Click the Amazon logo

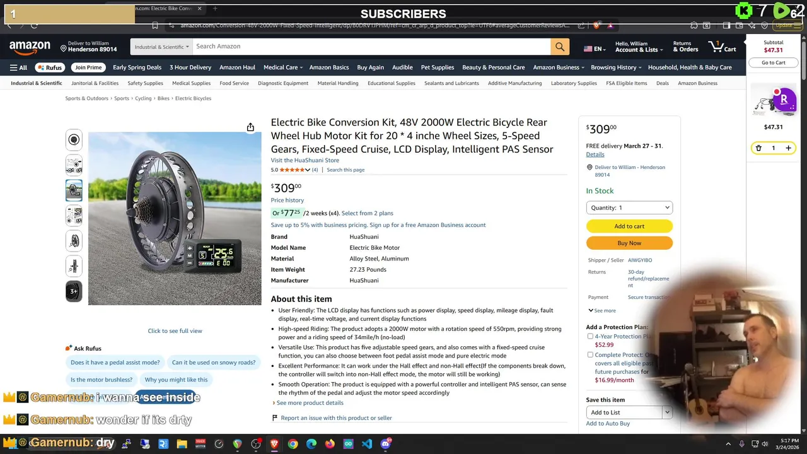[30, 47]
